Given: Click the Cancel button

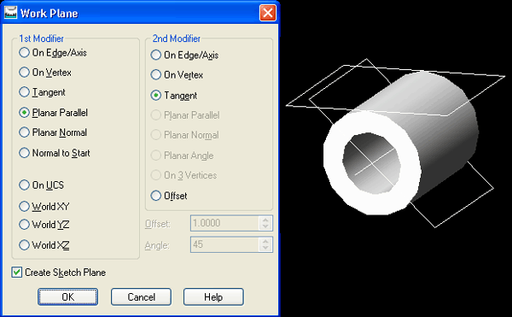Looking at the screenshot, I should tap(141, 296).
